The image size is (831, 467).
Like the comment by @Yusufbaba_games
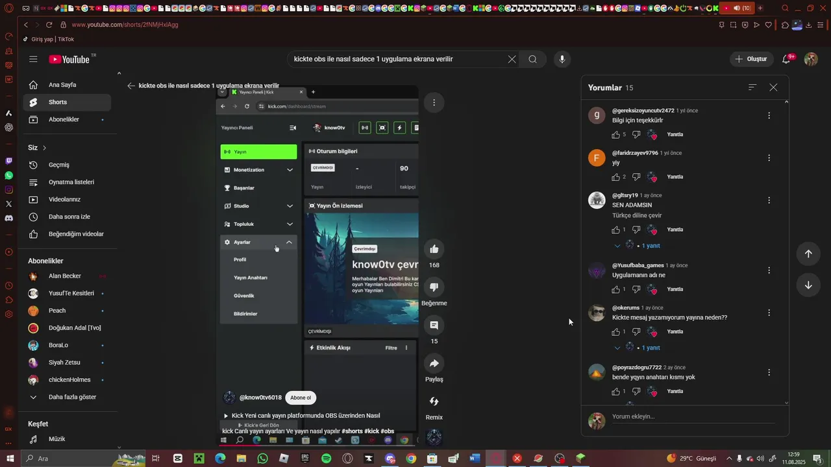click(615, 289)
